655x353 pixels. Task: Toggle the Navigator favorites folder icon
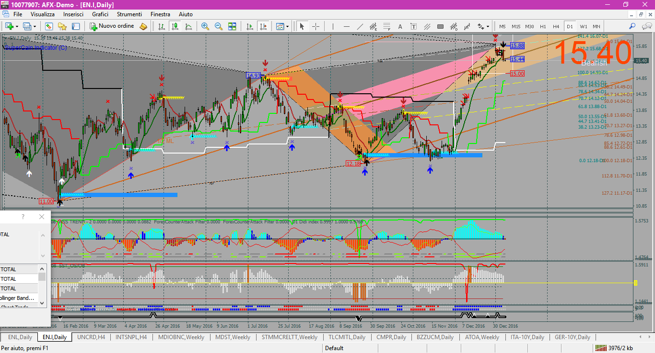(62, 26)
